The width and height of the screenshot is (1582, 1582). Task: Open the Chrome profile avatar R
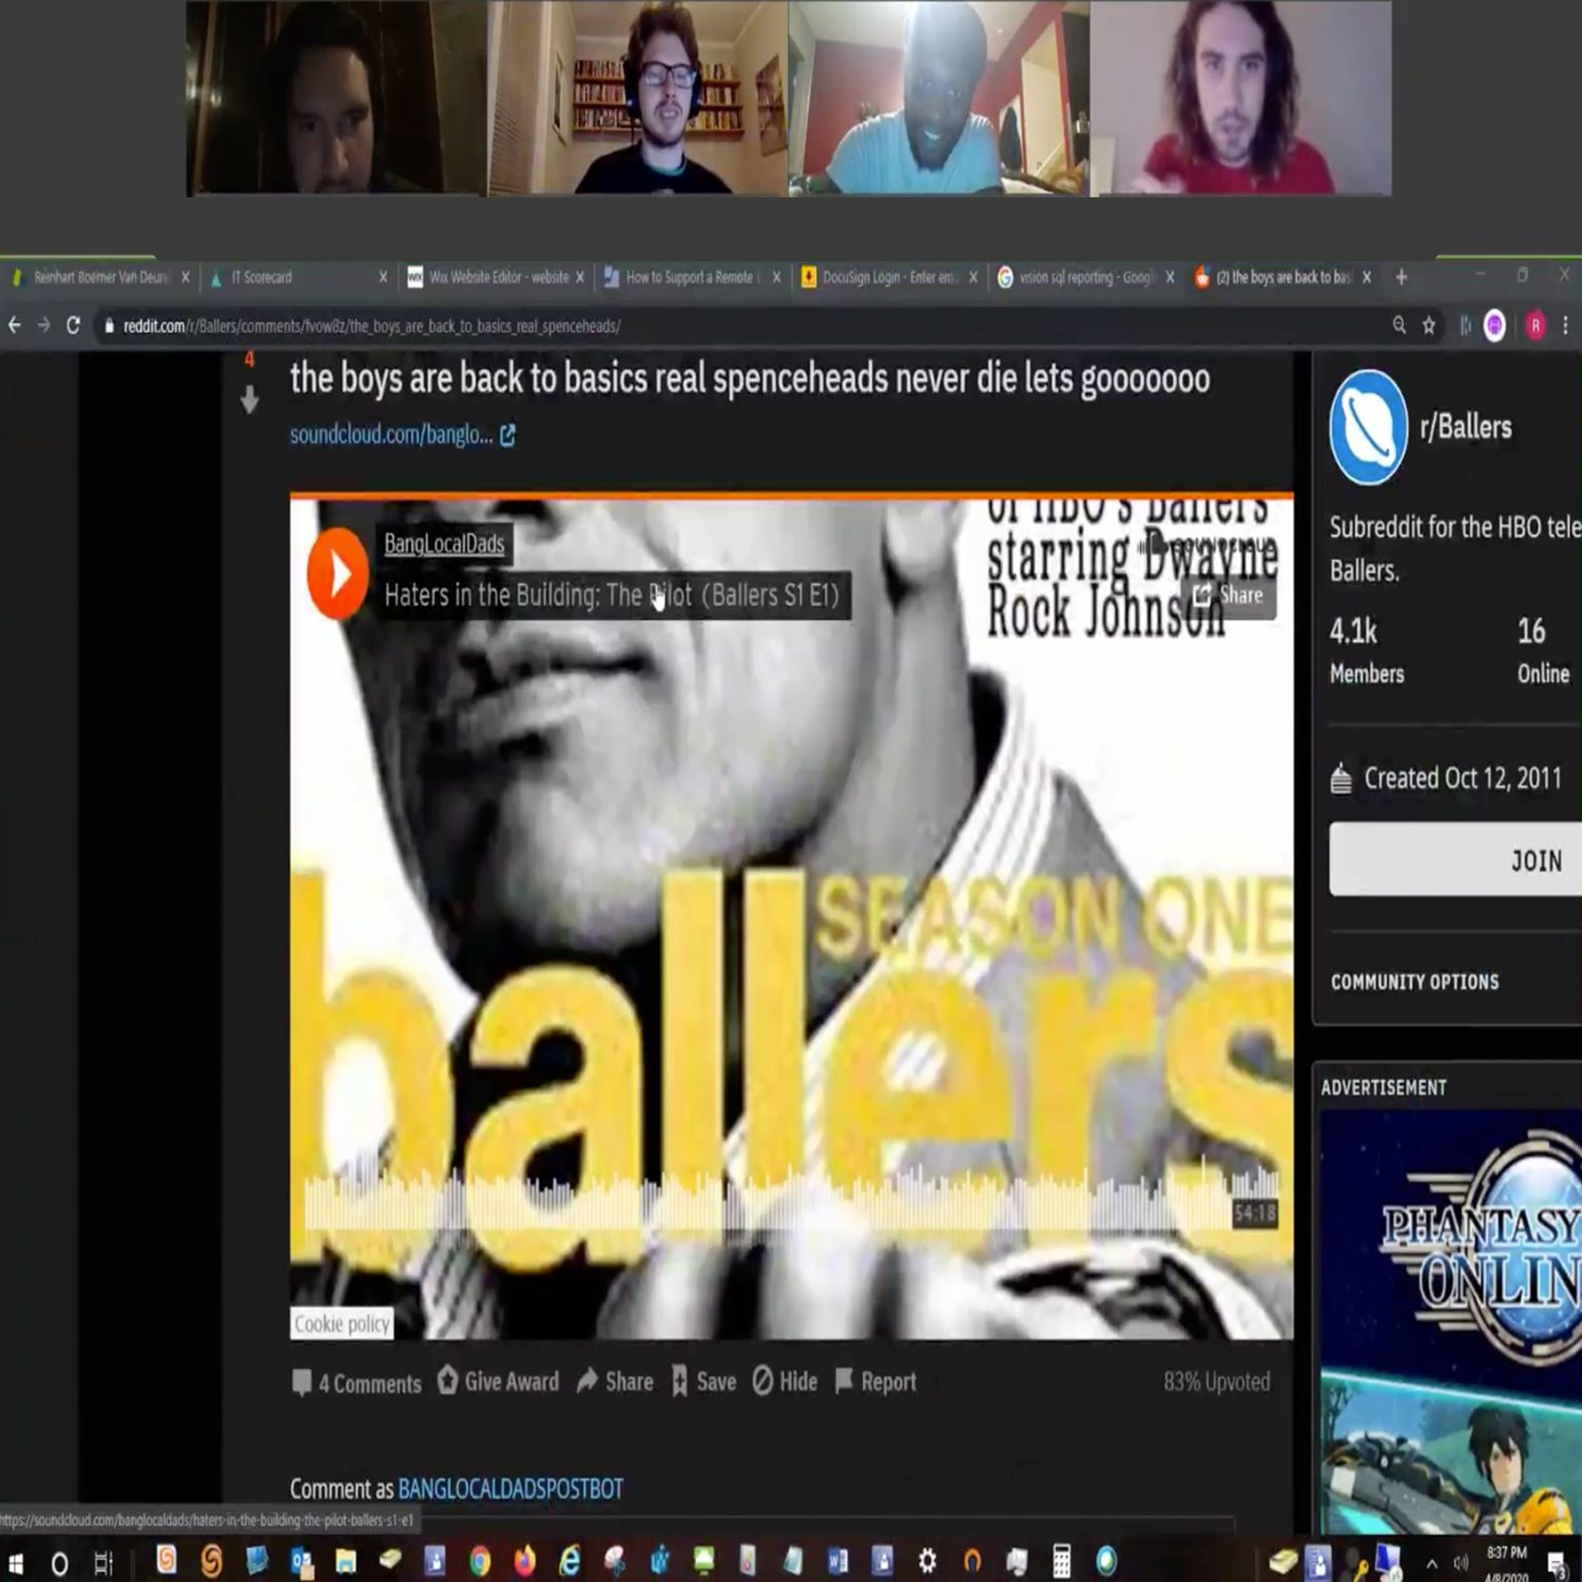[1535, 326]
